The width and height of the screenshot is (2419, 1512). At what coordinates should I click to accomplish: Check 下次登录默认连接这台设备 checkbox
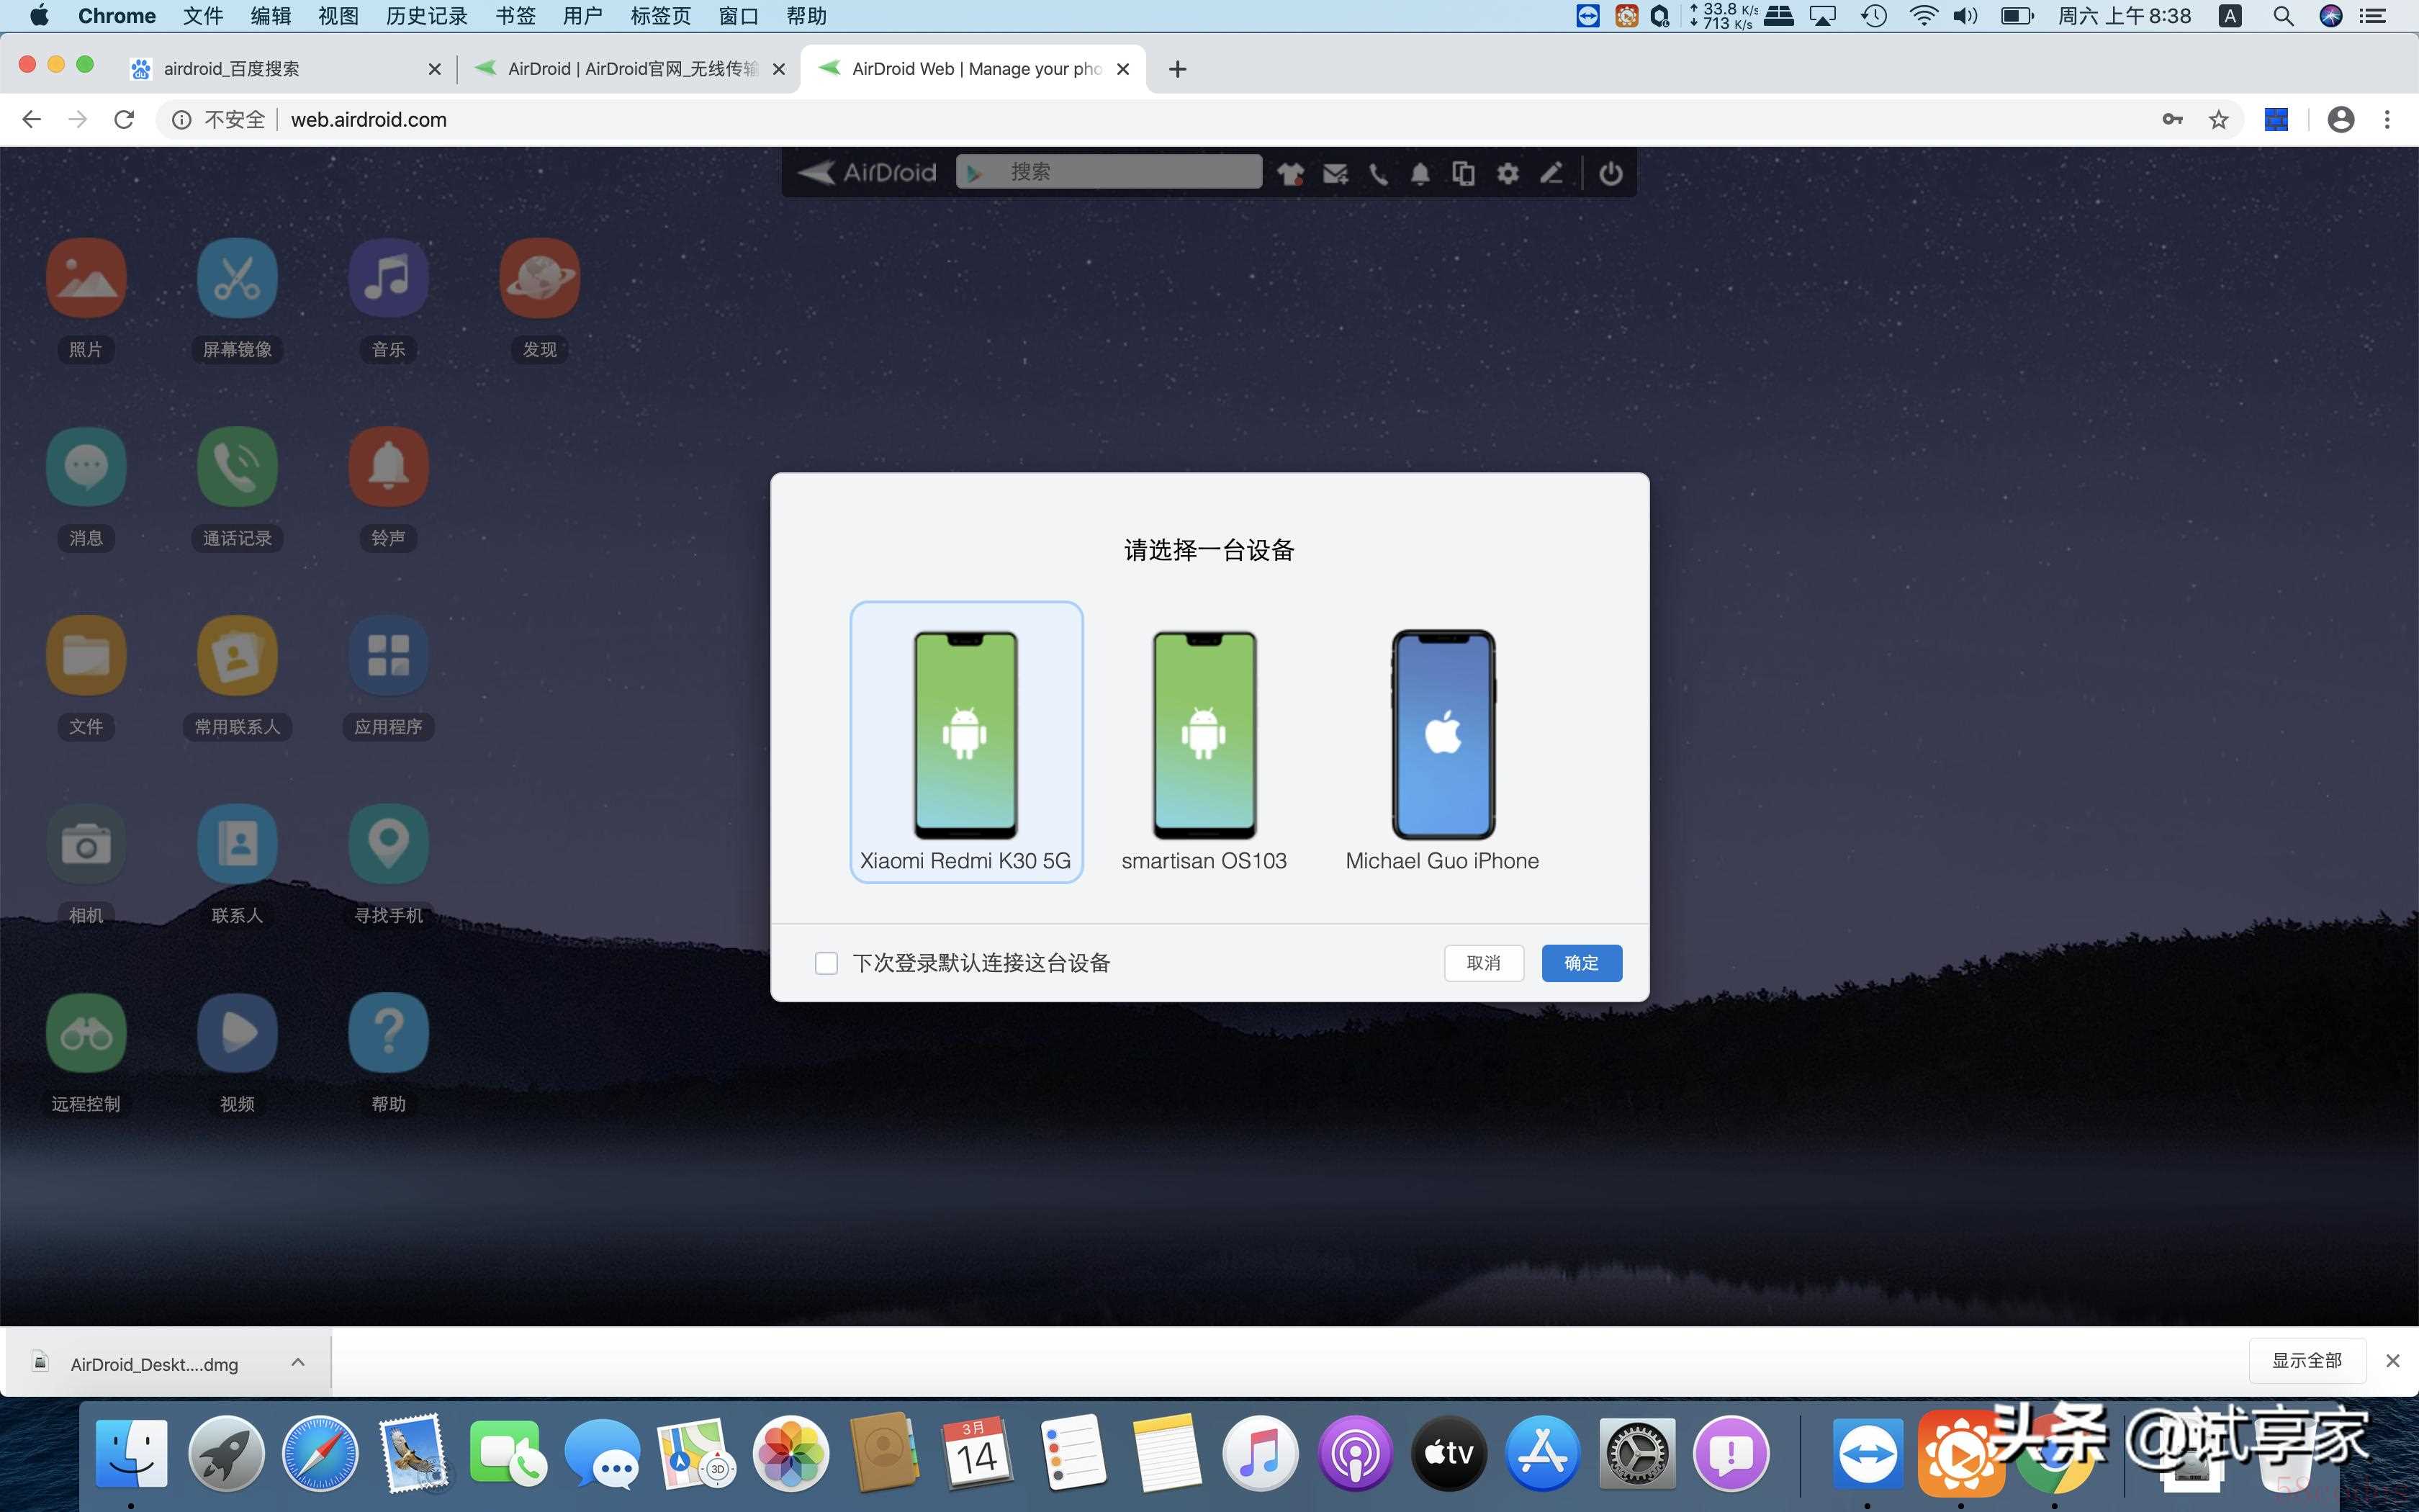point(826,963)
